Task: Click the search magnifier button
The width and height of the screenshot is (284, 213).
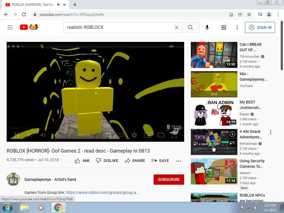Action: tap(190, 27)
